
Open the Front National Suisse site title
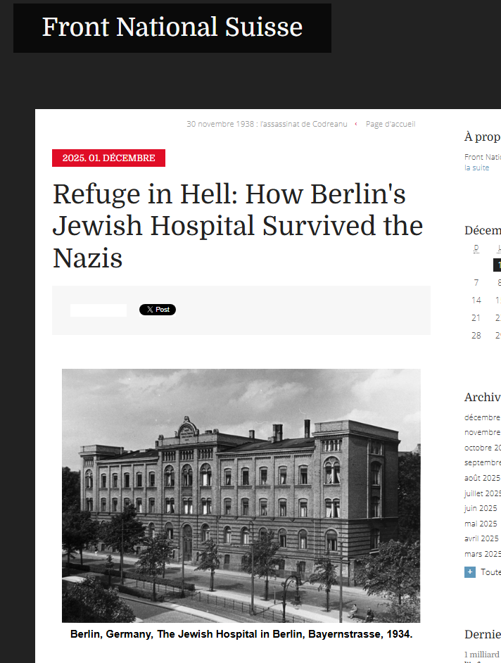pyautogui.click(x=172, y=27)
